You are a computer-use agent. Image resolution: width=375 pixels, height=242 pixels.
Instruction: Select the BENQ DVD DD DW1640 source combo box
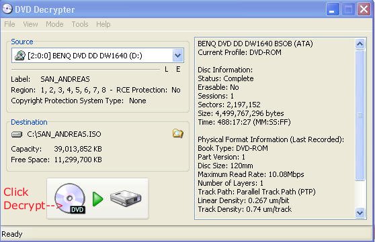coord(97,56)
